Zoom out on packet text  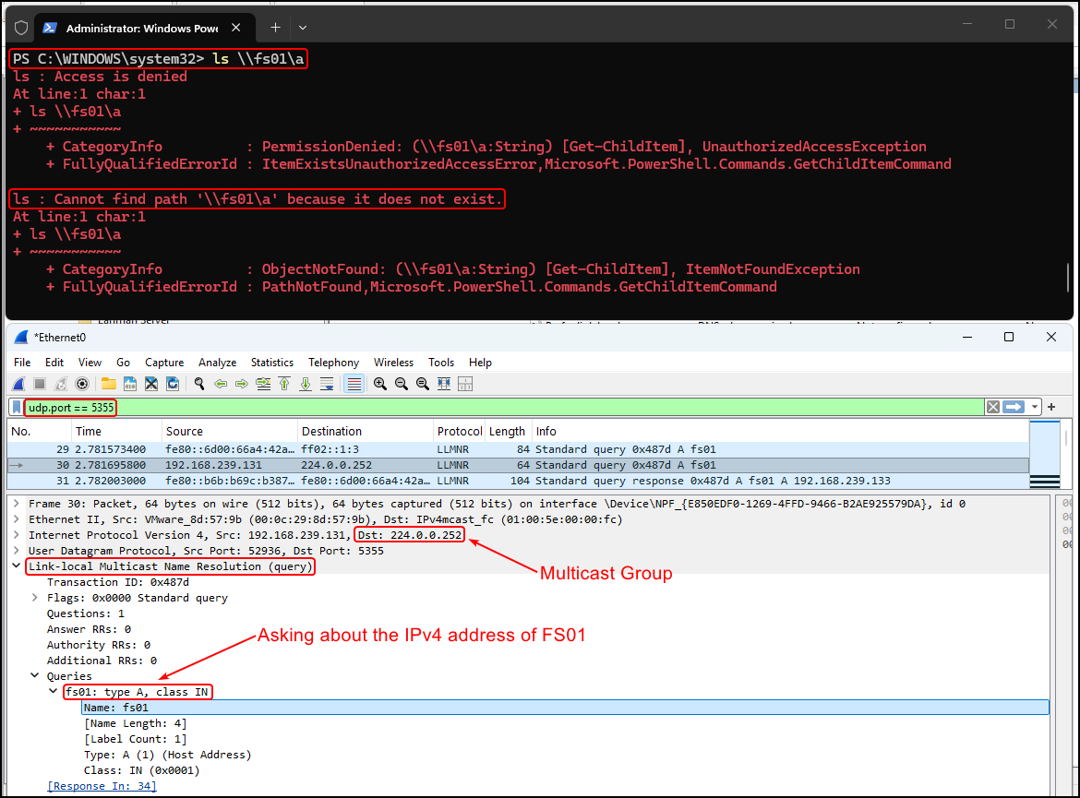coord(402,384)
